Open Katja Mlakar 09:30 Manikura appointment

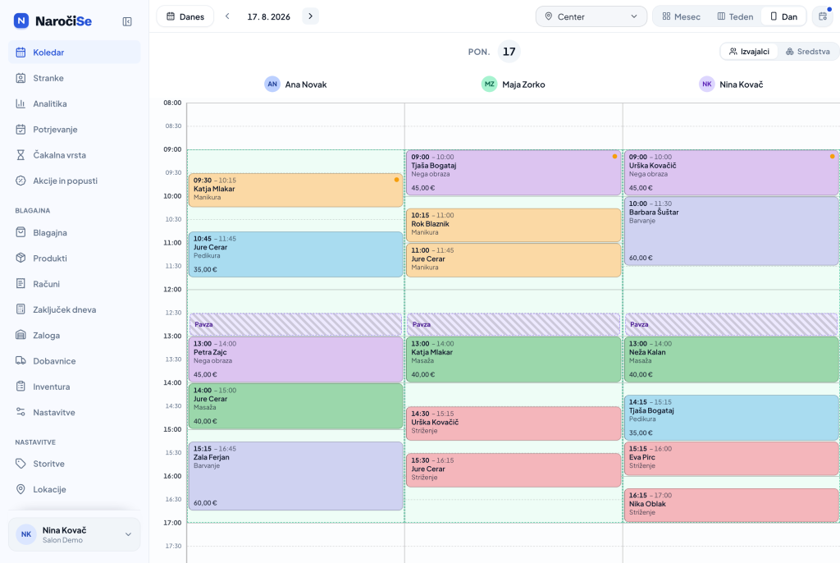pyautogui.click(x=295, y=190)
